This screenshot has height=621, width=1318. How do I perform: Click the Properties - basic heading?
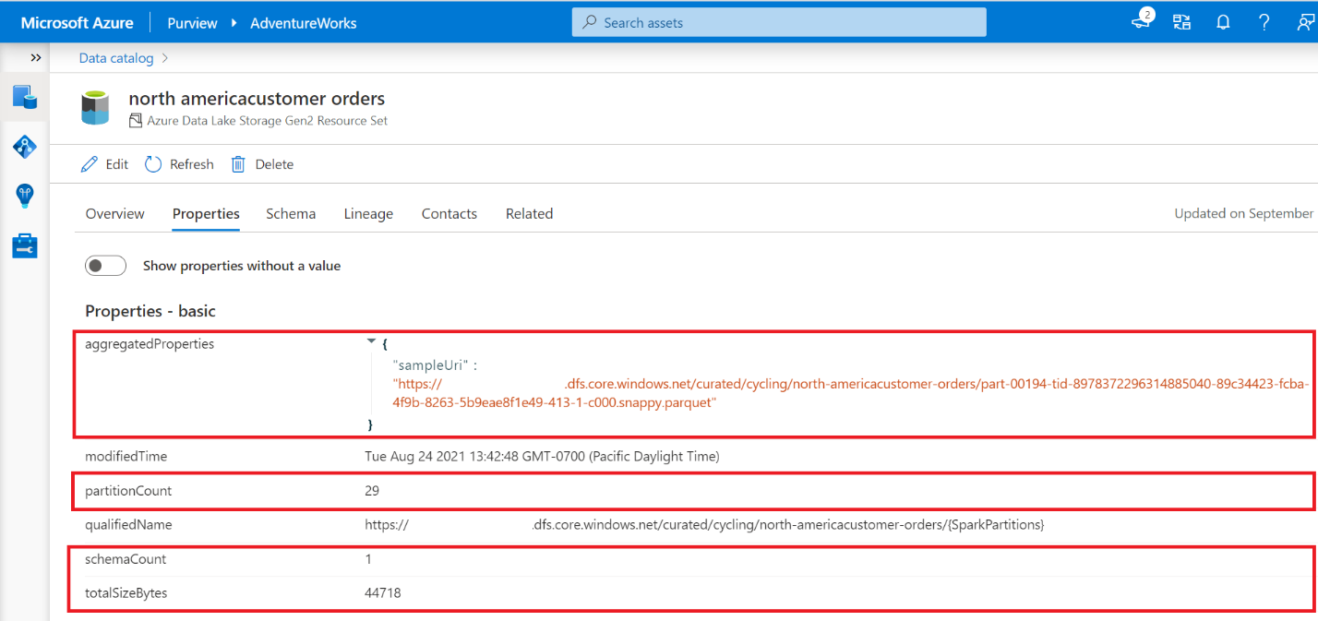pos(150,311)
